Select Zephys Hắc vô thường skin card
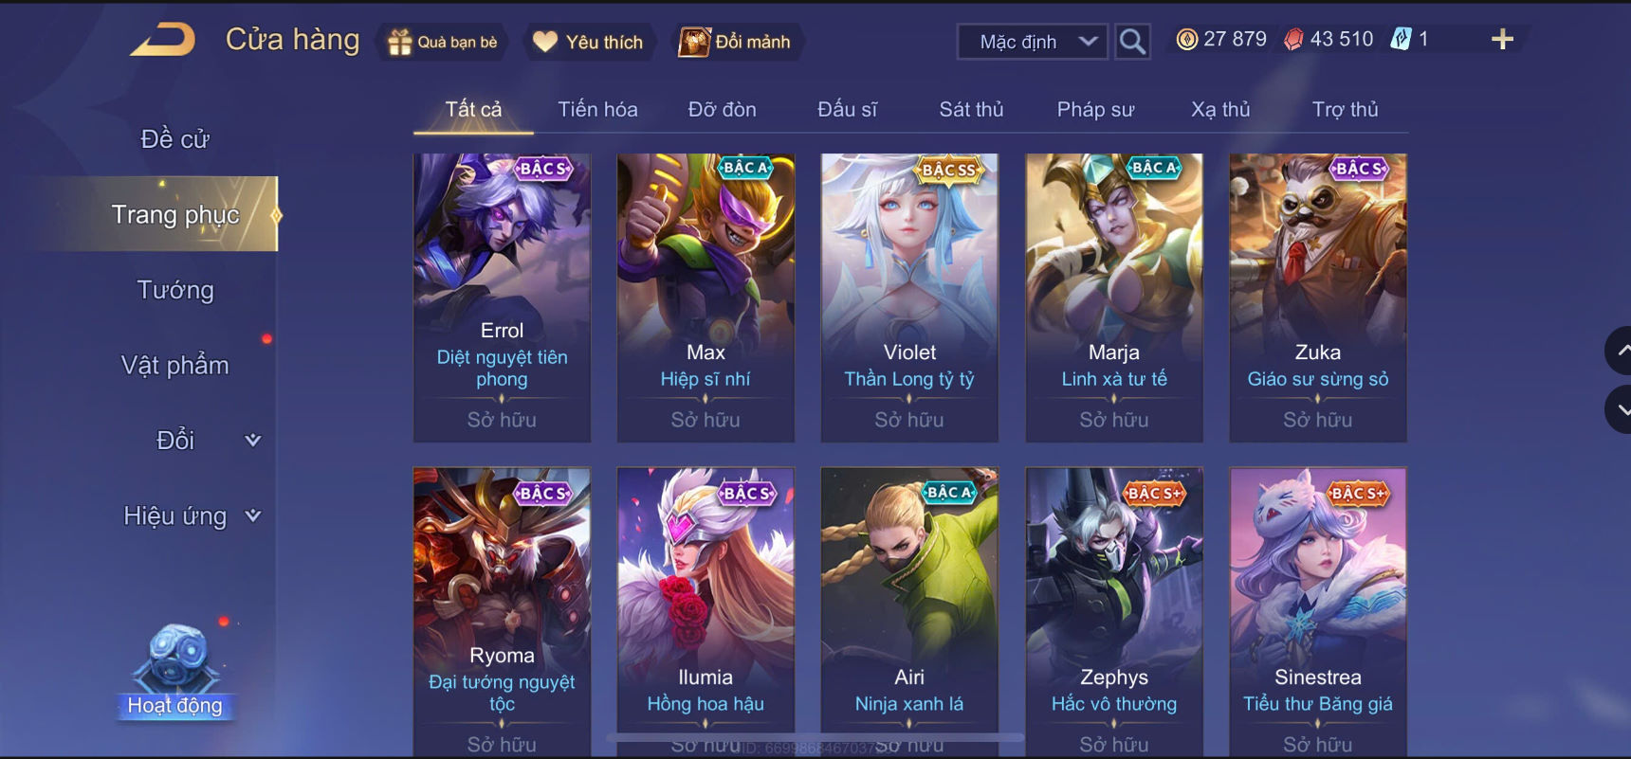Image resolution: width=1631 pixels, height=759 pixels. [x=1114, y=611]
